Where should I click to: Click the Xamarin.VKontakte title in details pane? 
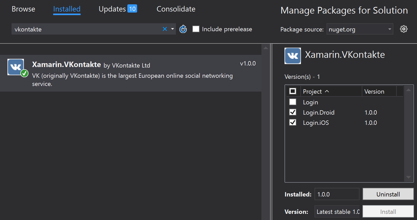point(345,54)
